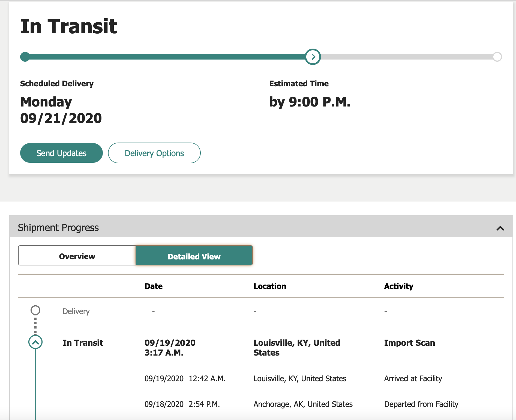
Task: Click the Send Updates button
Action: (61, 153)
